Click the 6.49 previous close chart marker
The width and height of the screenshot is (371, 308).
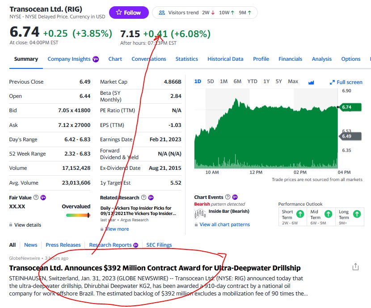pos(350,136)
